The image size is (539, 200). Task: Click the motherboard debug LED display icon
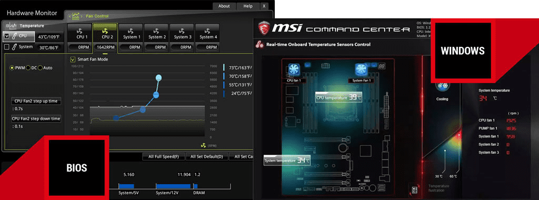(382, 66)
